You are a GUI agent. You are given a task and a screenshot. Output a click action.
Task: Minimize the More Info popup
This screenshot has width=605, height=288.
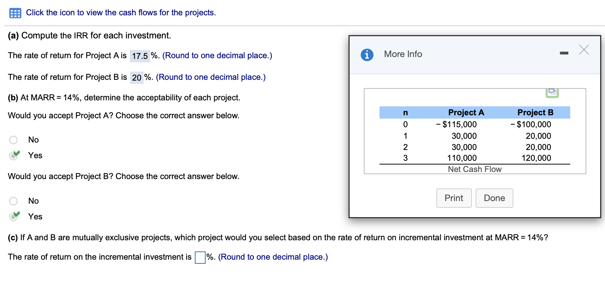pos(564,53)
